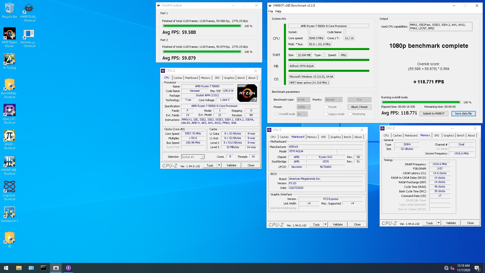Open the notification center icon
485x273 pixels.
(x=477, y=268)
